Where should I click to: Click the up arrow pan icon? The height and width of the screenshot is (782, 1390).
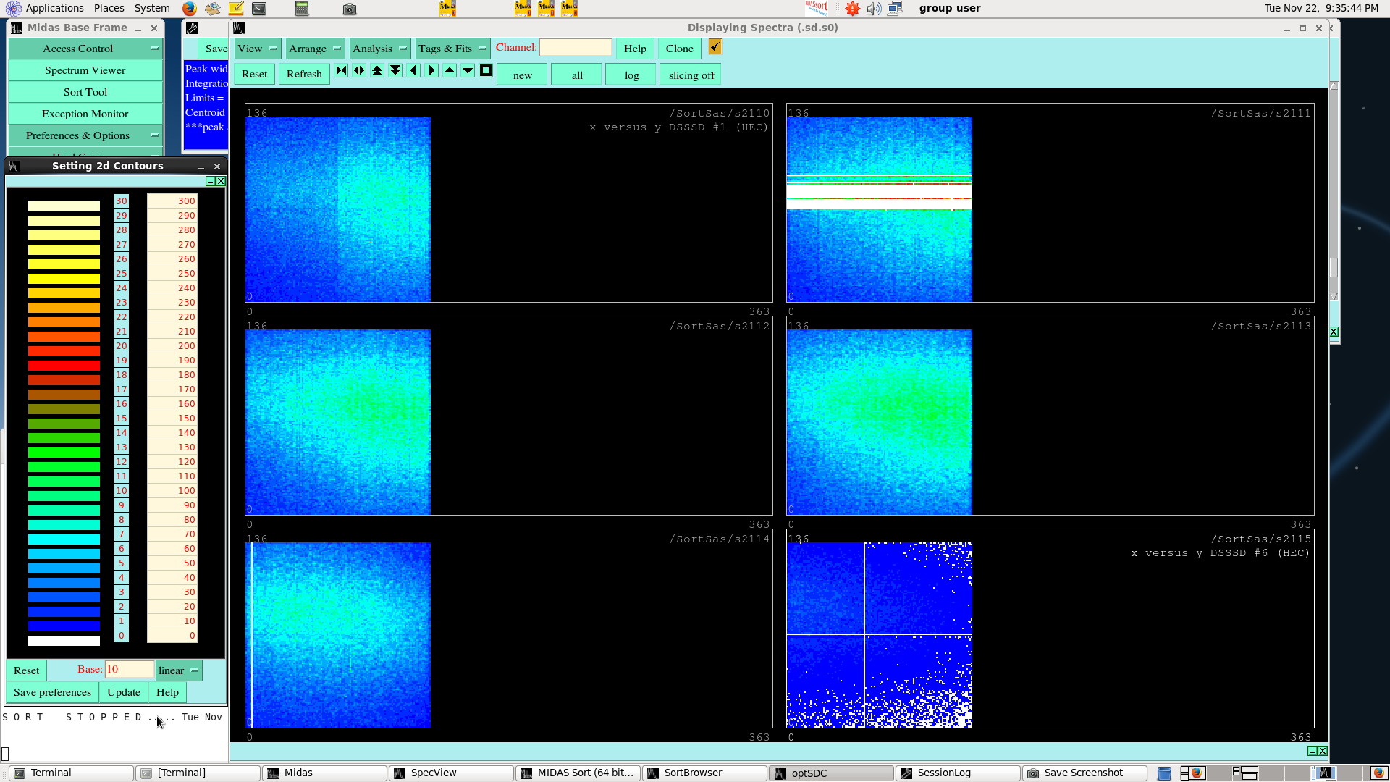[450, 71]
